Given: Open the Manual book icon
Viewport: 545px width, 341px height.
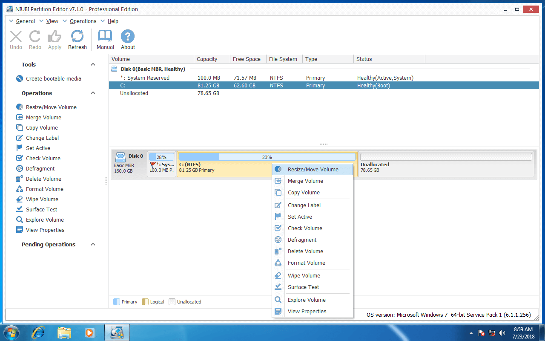Looking at the screenshot, I should click(105, 36).
